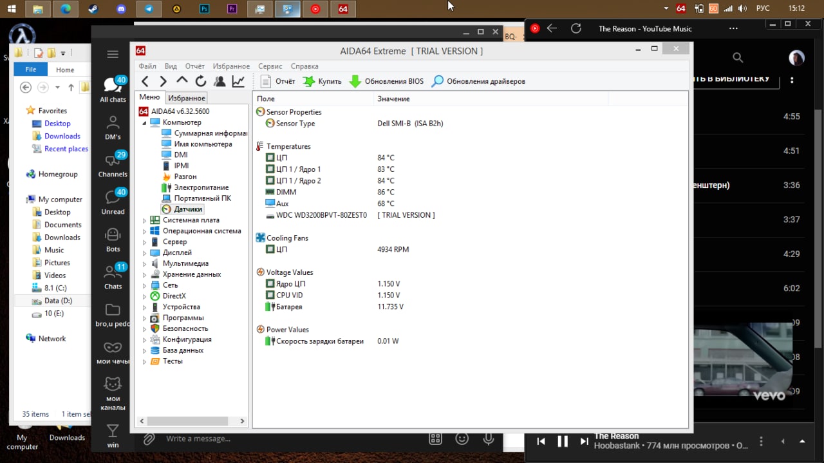Refresh the AIDA64 sensor page
The image size is (824, 463).
tap(201, 81)
